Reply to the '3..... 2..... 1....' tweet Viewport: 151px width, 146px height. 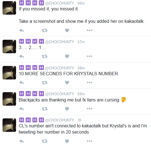tap(22, 56)
